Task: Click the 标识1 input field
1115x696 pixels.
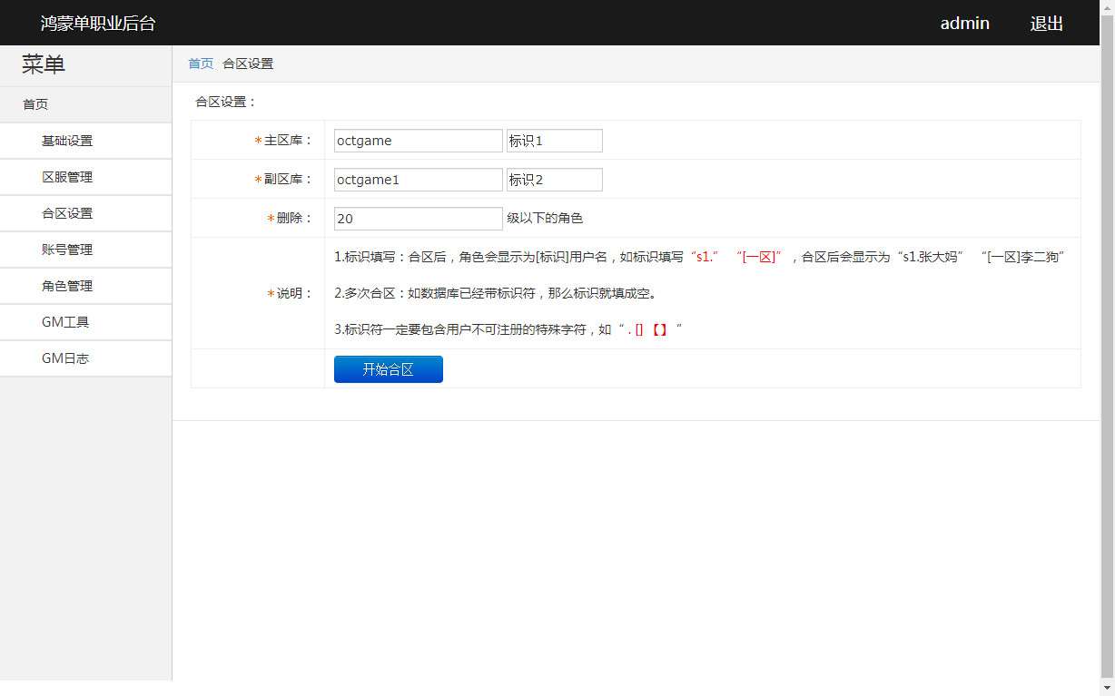Action: (554, 141)
